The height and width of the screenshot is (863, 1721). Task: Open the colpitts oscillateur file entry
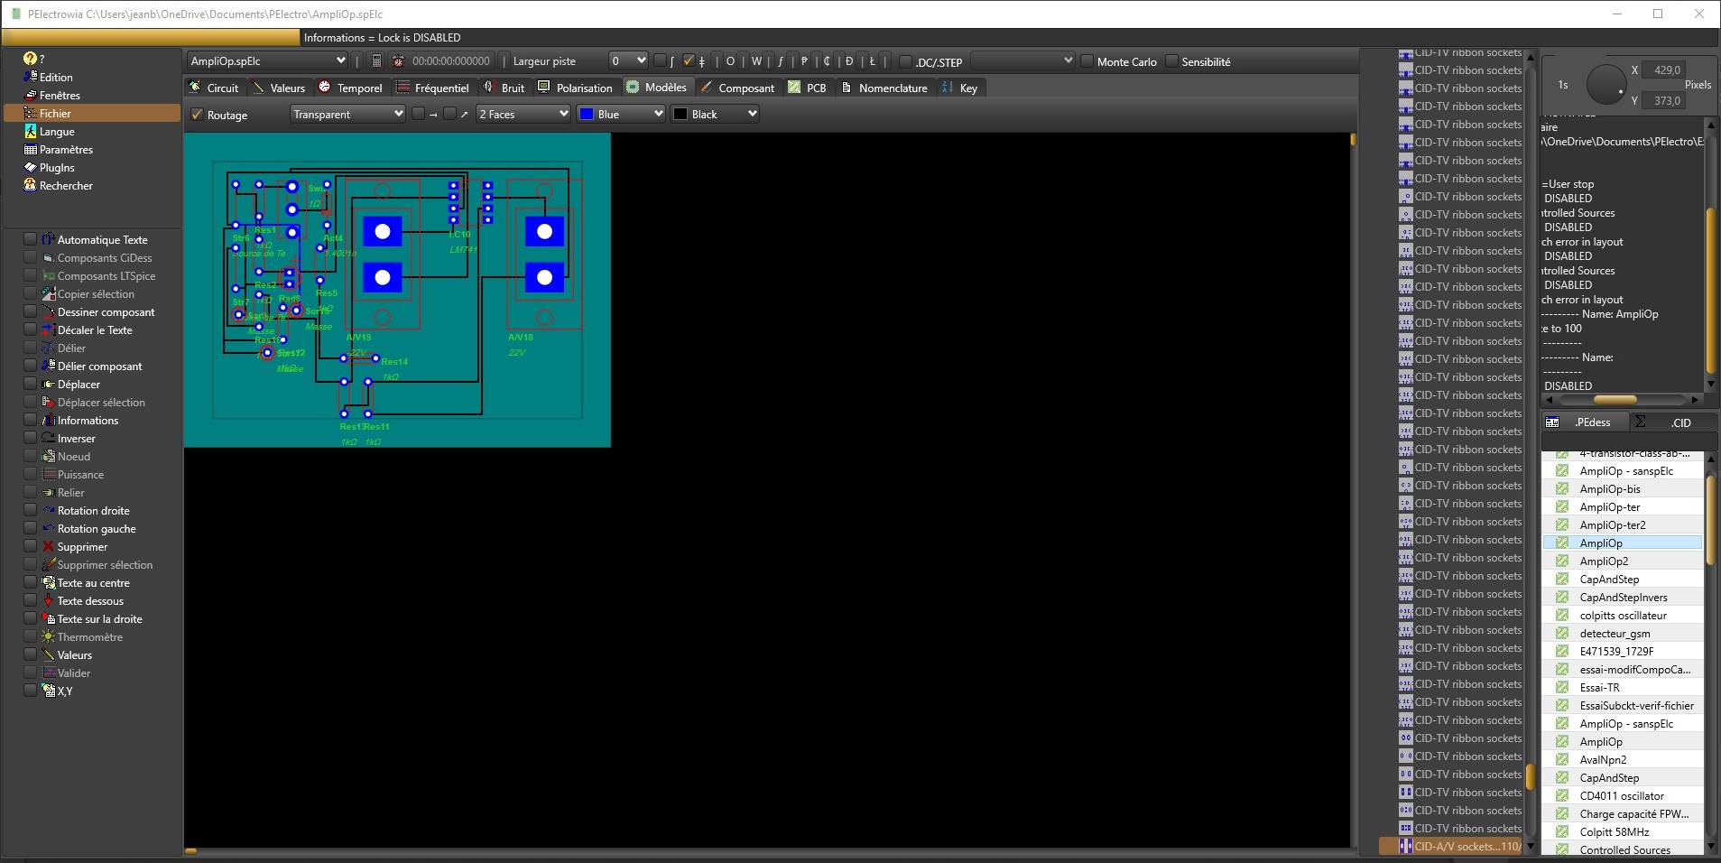[x=1623, y=616]
